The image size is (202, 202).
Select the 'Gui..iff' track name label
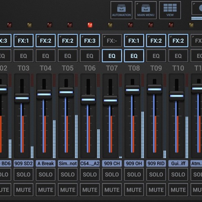click(178, 164)
